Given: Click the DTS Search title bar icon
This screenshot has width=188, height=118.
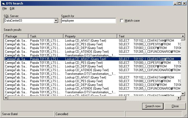Looking at the screenshot, I should click(4, 3).
